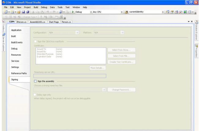Click the Create Test Certificate button
Screen dimensions: 199x131
(x=122, y=62)
